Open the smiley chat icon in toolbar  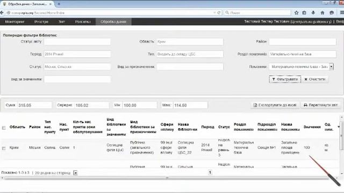[x=332, y=13]
